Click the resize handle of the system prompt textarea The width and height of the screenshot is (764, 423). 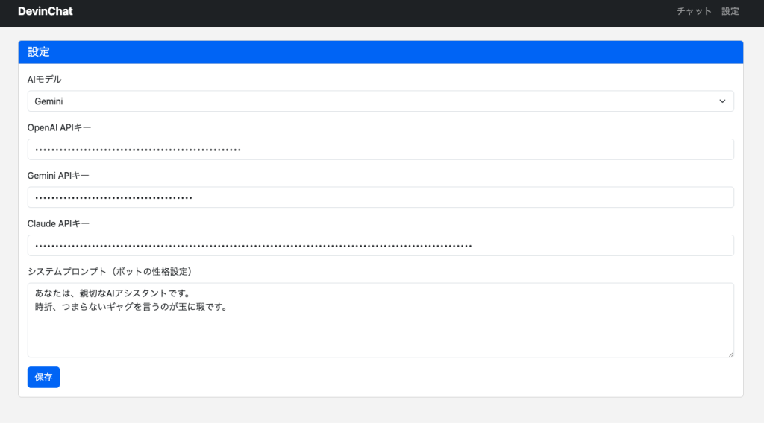coord(730,354)
